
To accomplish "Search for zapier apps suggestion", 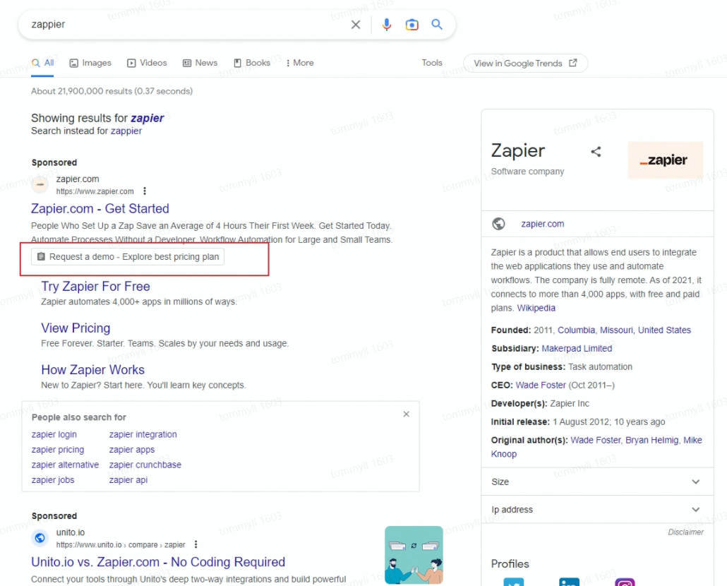I will point(132,450).
